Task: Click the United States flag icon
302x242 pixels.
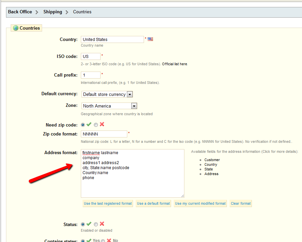Action: (150, 39)
